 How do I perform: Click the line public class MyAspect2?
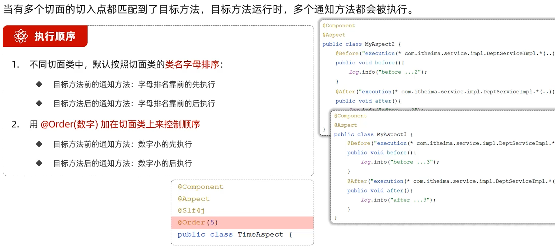pyautogui.click(x=361, y=44)
